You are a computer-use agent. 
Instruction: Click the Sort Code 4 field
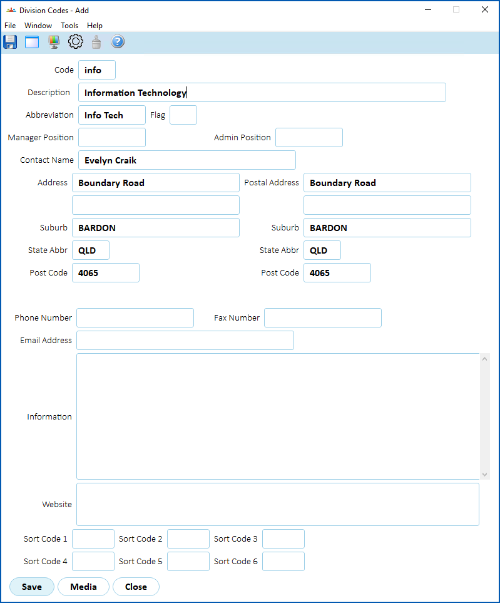coord(93,562)
